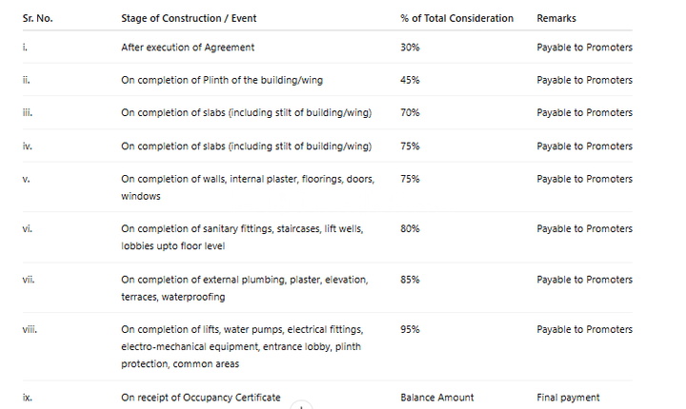Click the external plumbing, plaster, elevation cell
Screen dimensions: 686x409
[245, 288]
